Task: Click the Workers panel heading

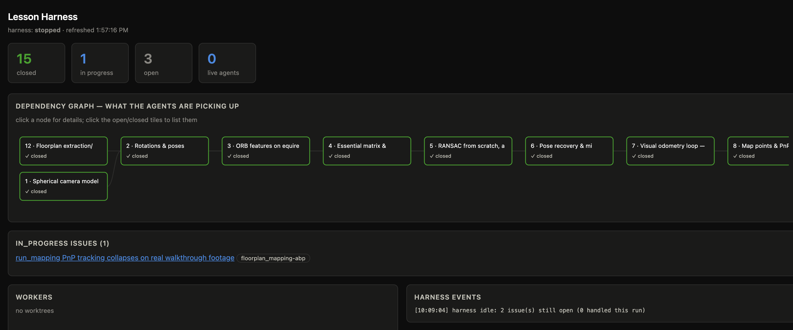Action: tap(34, 297)
